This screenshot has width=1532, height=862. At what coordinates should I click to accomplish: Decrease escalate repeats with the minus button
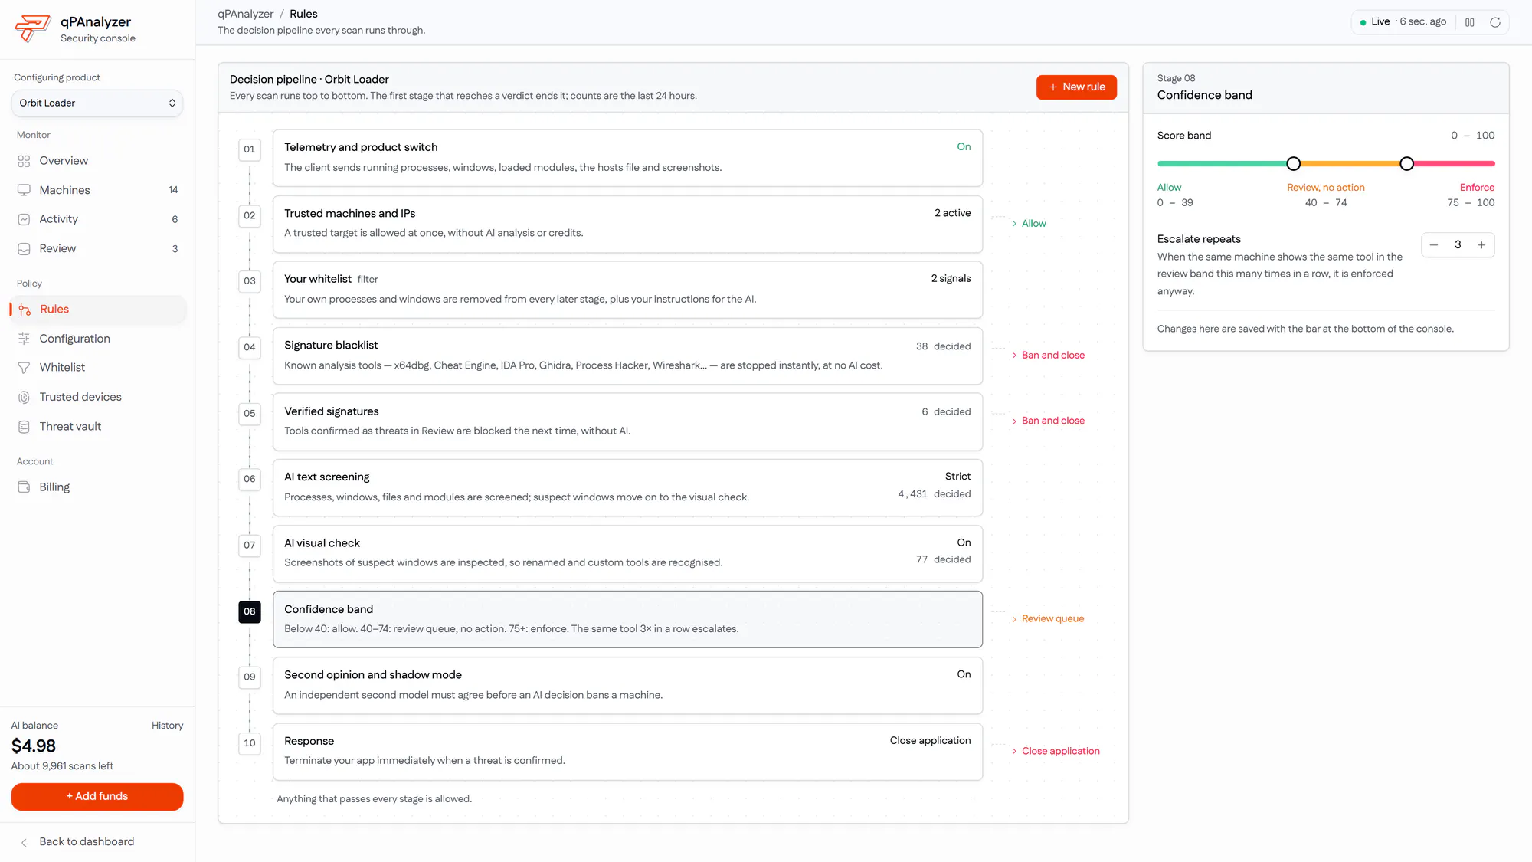point(1434,245)
